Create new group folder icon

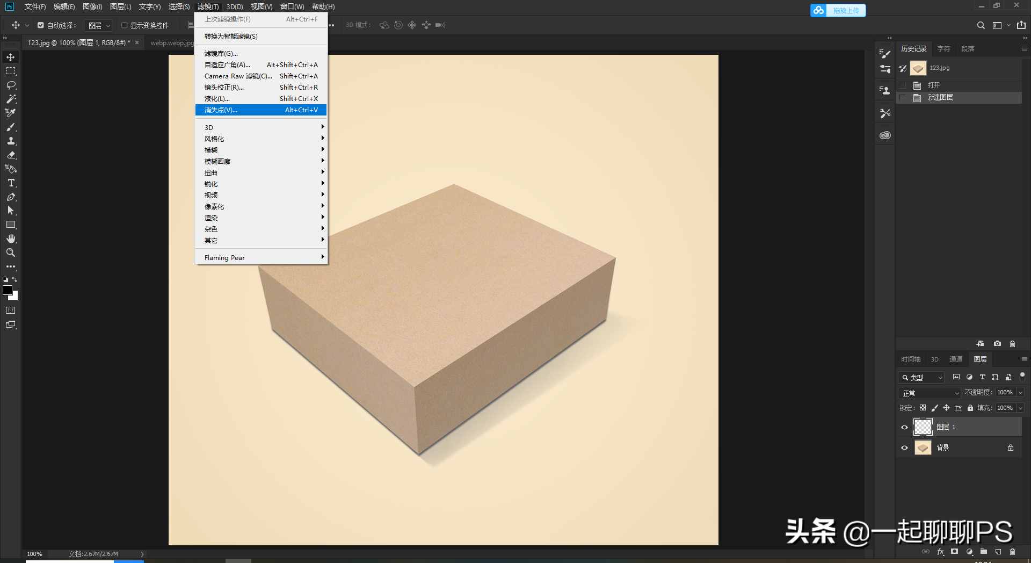click(x=983, y=552)
